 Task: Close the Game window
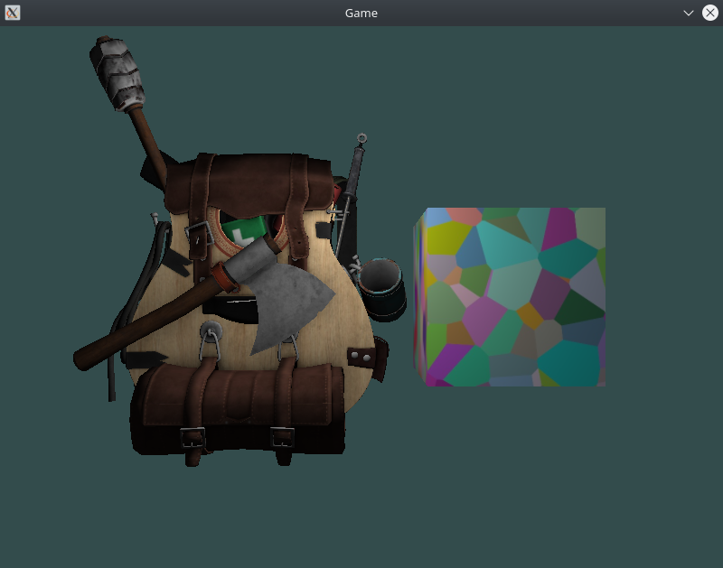(x=710, y=13)
